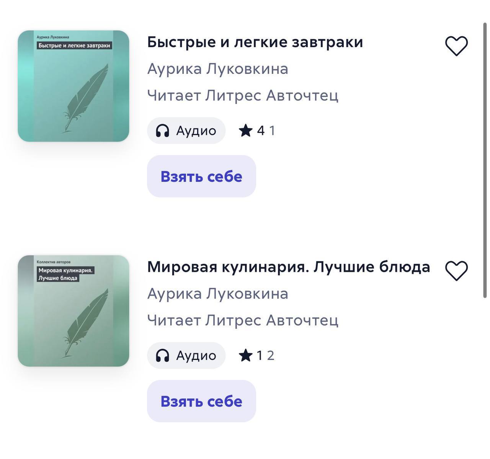Favorite "Мировая кулинария. Лучшие блюда" with heart icon
This screenshot has width=490, height=459.
(456, 271)
